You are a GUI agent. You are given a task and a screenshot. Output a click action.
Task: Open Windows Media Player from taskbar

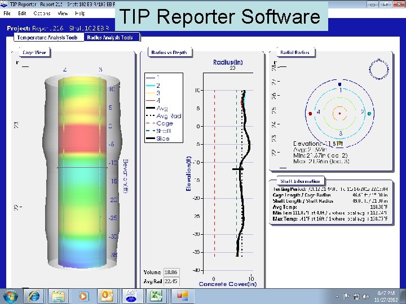[x=83, y=296]
